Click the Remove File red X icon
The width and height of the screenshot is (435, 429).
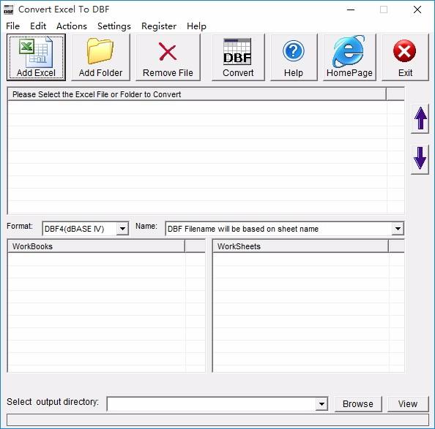[168, 57]
